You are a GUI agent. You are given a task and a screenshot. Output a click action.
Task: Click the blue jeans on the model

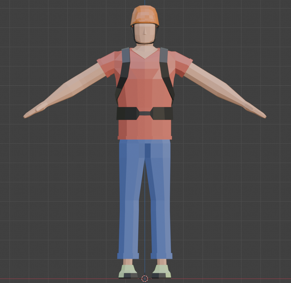[145, 199]
